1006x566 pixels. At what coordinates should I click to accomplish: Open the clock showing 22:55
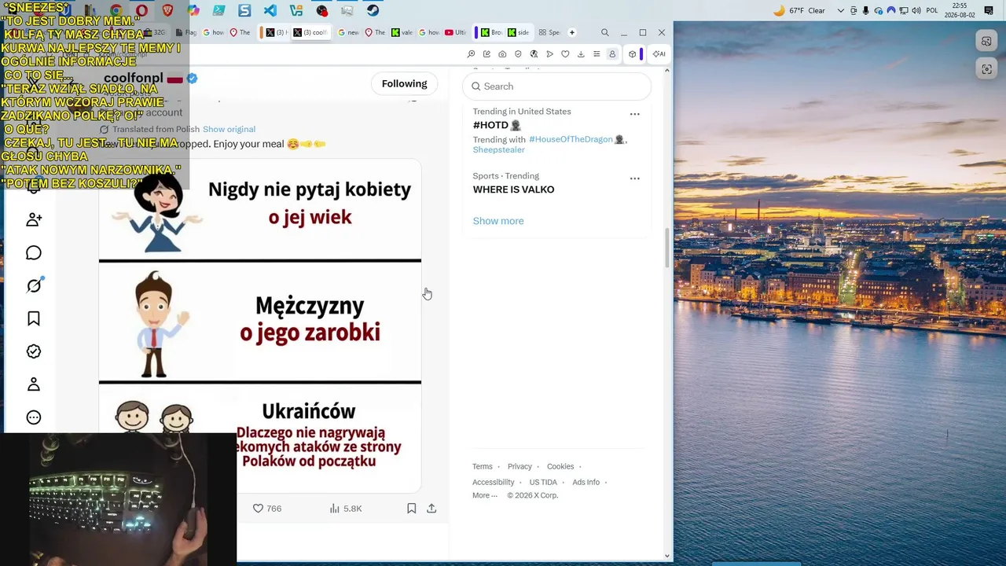point(960,10)
